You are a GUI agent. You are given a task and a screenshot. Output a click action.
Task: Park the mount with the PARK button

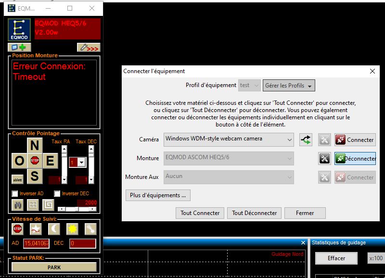coord(54,267)
